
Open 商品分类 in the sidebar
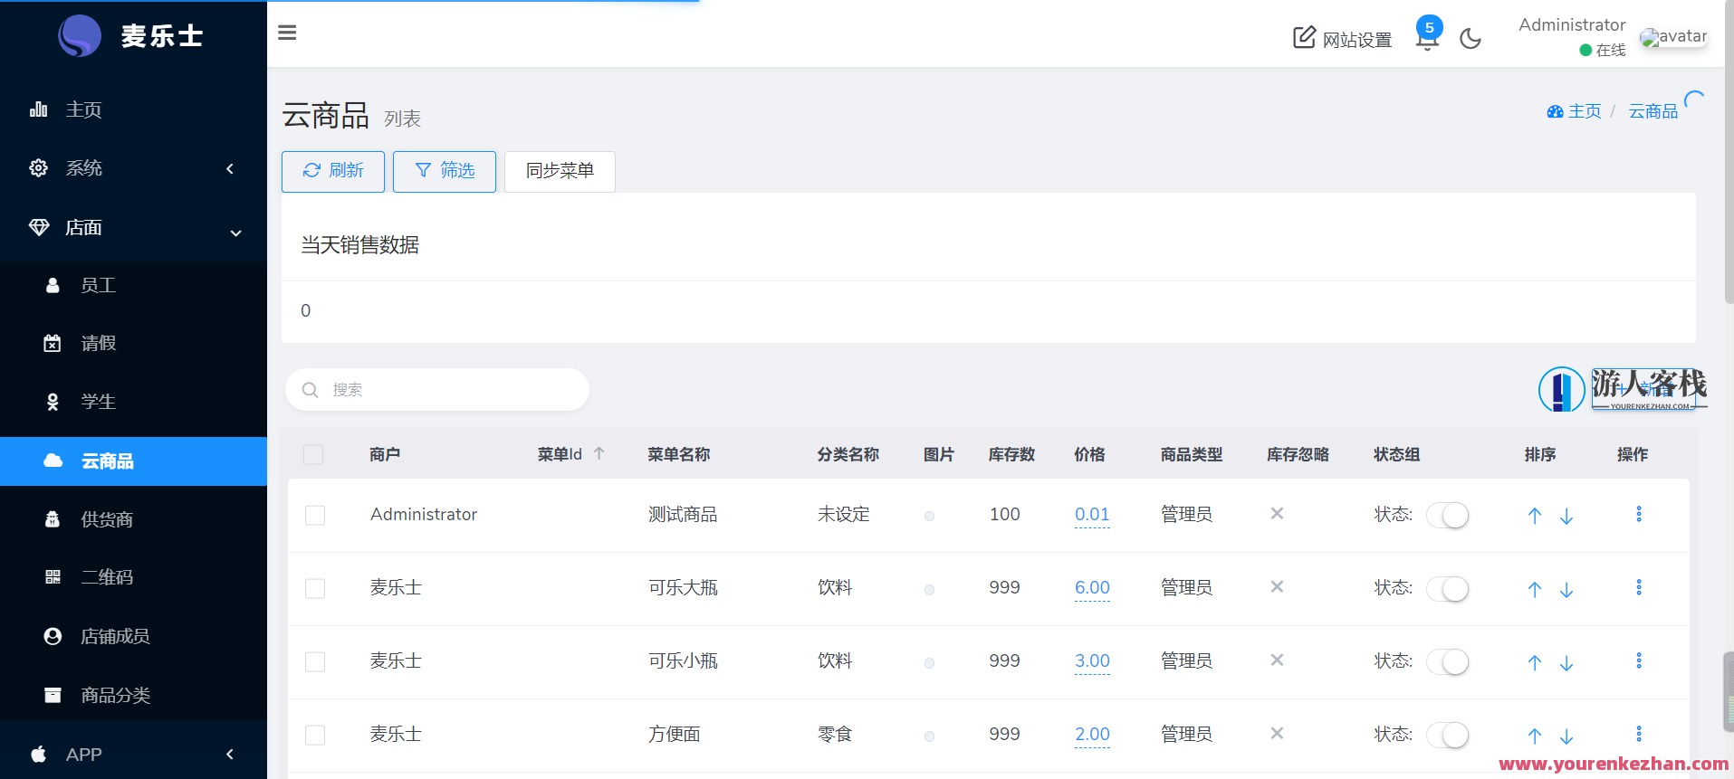click(x=133, y=695)
